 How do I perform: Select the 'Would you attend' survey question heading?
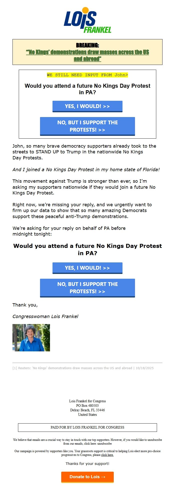[x=87, y=250]
